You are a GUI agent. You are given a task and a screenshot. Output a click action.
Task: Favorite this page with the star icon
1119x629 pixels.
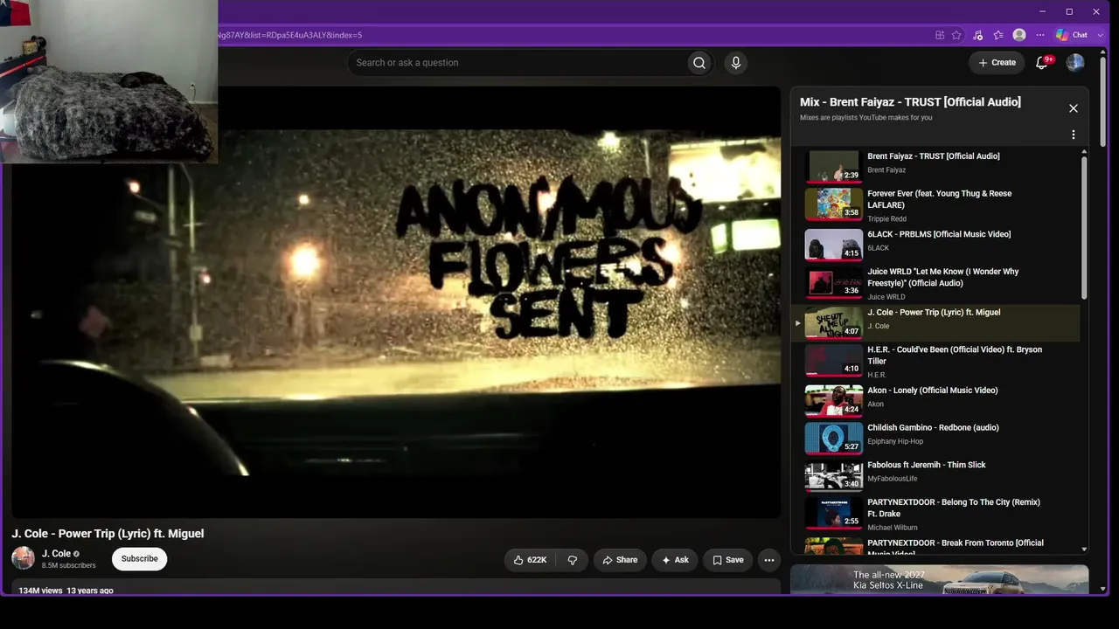point(956,35)
